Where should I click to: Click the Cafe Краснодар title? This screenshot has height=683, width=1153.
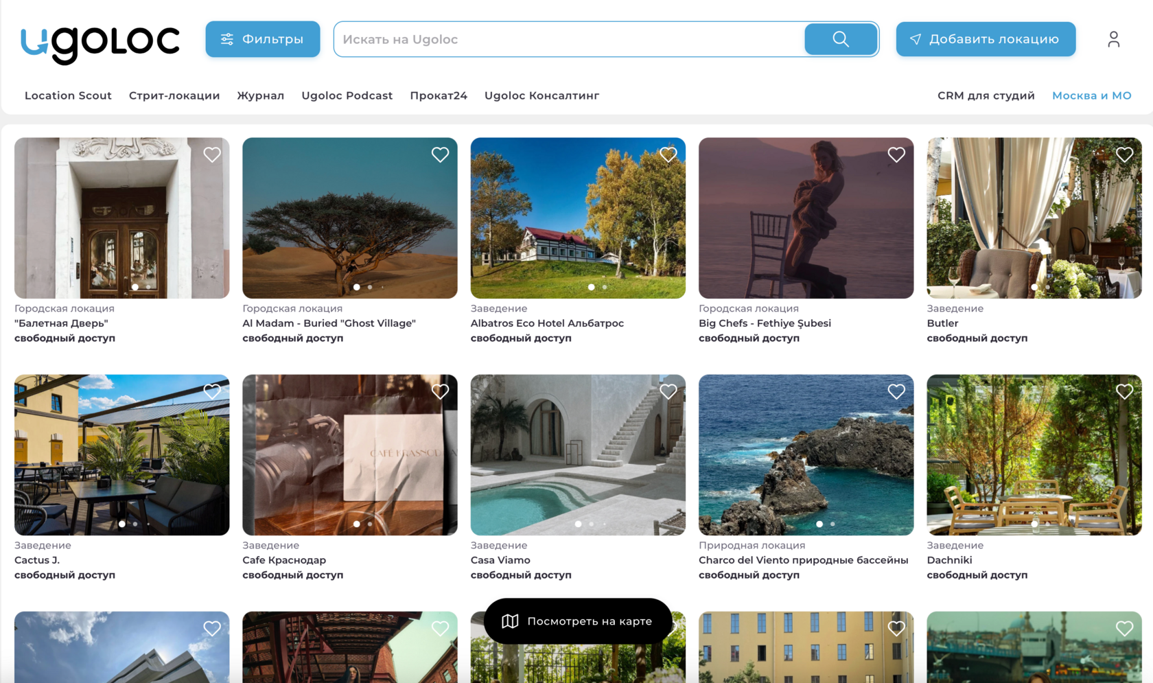284,560
